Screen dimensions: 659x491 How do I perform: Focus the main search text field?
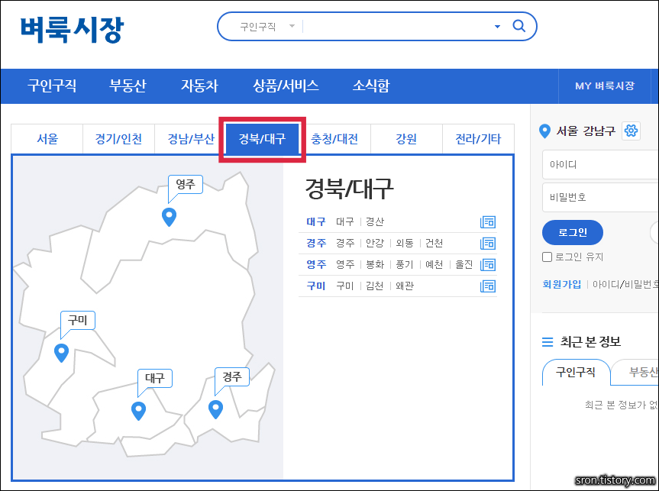[x=397, y=27]
